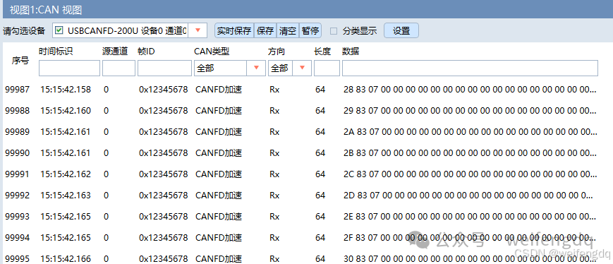Viewport: 613px width, 264px height.
Task: Select row with sequence number 99992
Action: coord(301,195)
